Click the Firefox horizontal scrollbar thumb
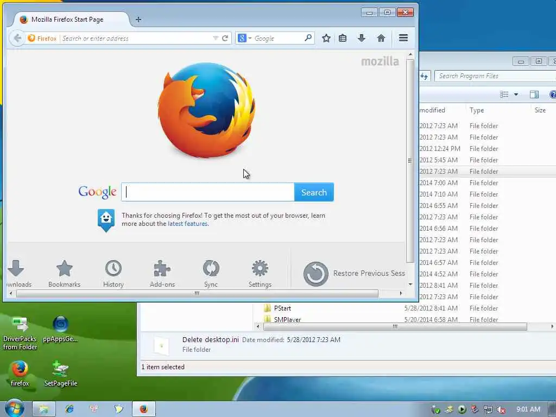 pyautogui.click(x=197, y=293)
